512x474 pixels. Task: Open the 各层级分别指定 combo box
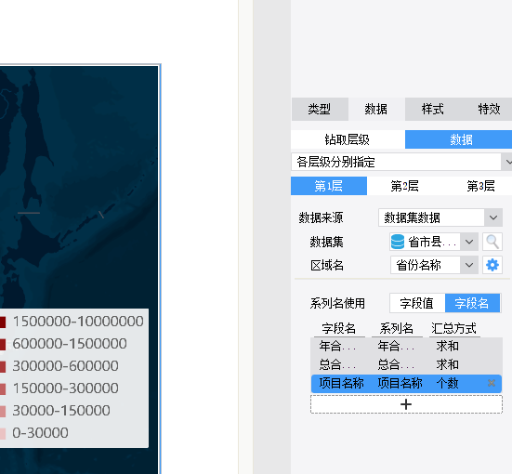[401, 162]
